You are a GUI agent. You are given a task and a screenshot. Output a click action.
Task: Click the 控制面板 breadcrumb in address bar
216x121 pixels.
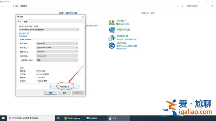[24, 6]
